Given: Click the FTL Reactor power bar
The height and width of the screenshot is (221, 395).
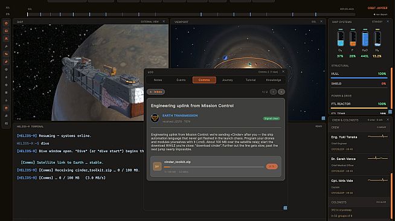Looking at the screenshot, I should point(359,108).
